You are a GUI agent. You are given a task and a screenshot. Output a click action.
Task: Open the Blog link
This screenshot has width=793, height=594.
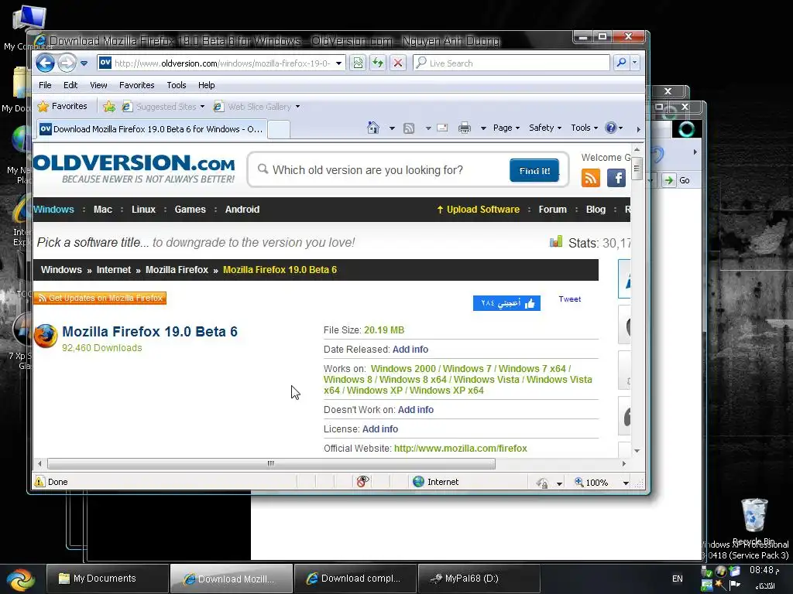coord(596,209)
